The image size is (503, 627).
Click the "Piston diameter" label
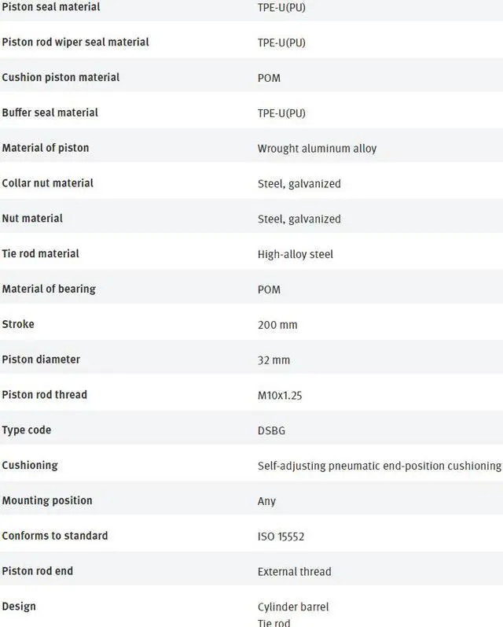point(41,360)
